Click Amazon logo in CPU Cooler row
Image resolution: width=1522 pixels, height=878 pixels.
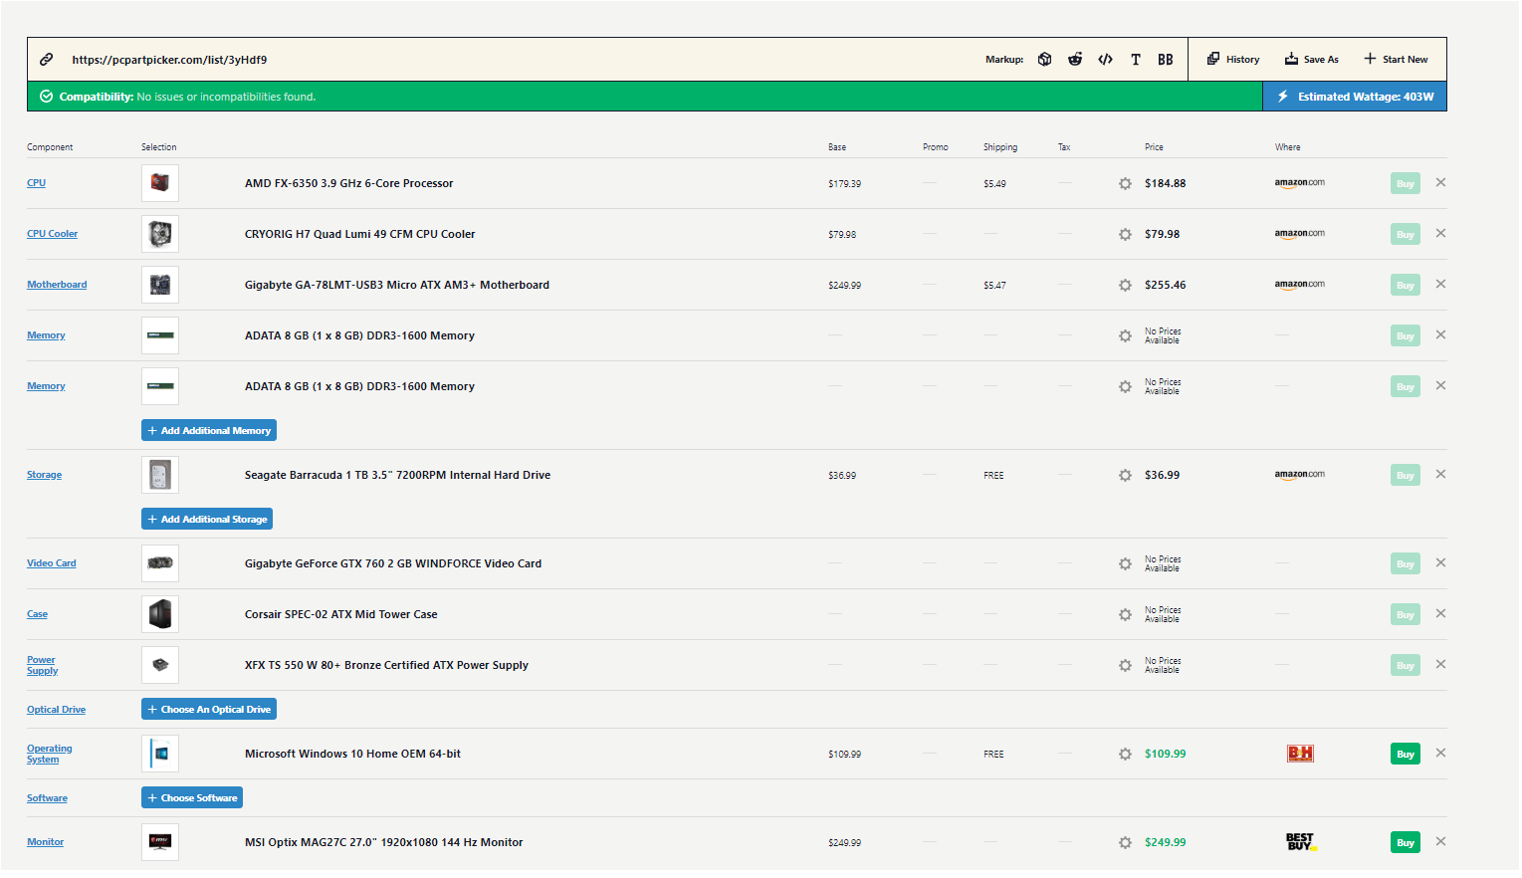pyautogui.click(x=1299, y=234)
